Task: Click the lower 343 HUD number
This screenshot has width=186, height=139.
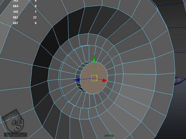Action: [15, 12]
